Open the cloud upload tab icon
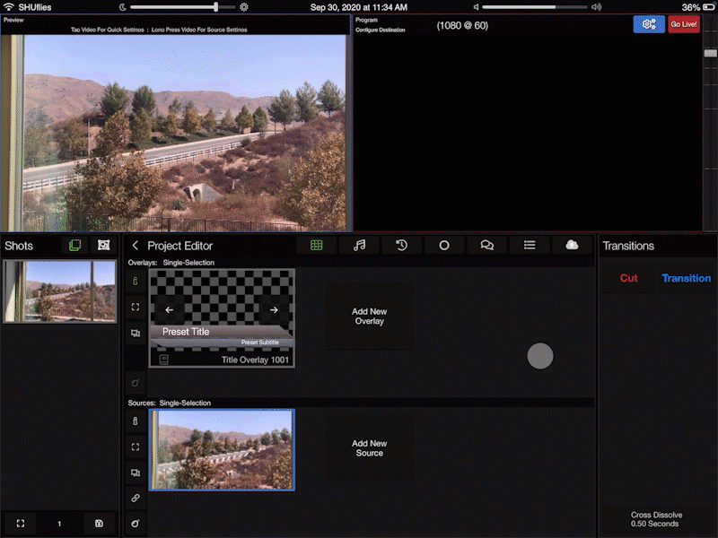The height and width of the screenshot is (538, 718). point(572,245)
